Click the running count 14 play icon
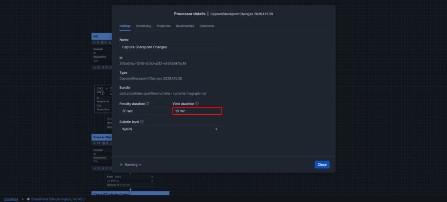The width and height of the screenshot is (447, 202). [x=95, y=143]
